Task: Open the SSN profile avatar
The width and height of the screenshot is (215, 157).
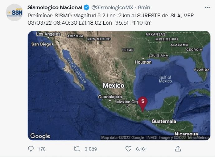Action: (14, 12)
